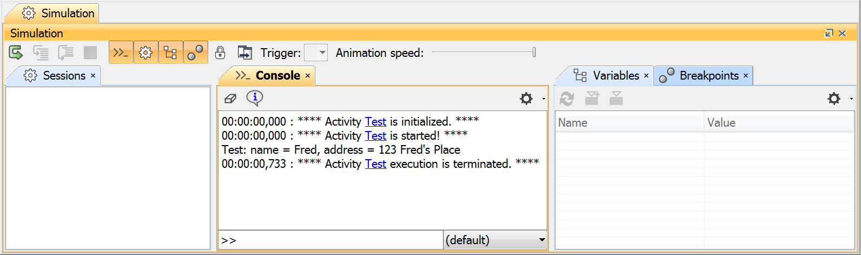Toggle the Variables tree toolbar button
The height and width of the screenshot is (255, 861).
[170, 53]
